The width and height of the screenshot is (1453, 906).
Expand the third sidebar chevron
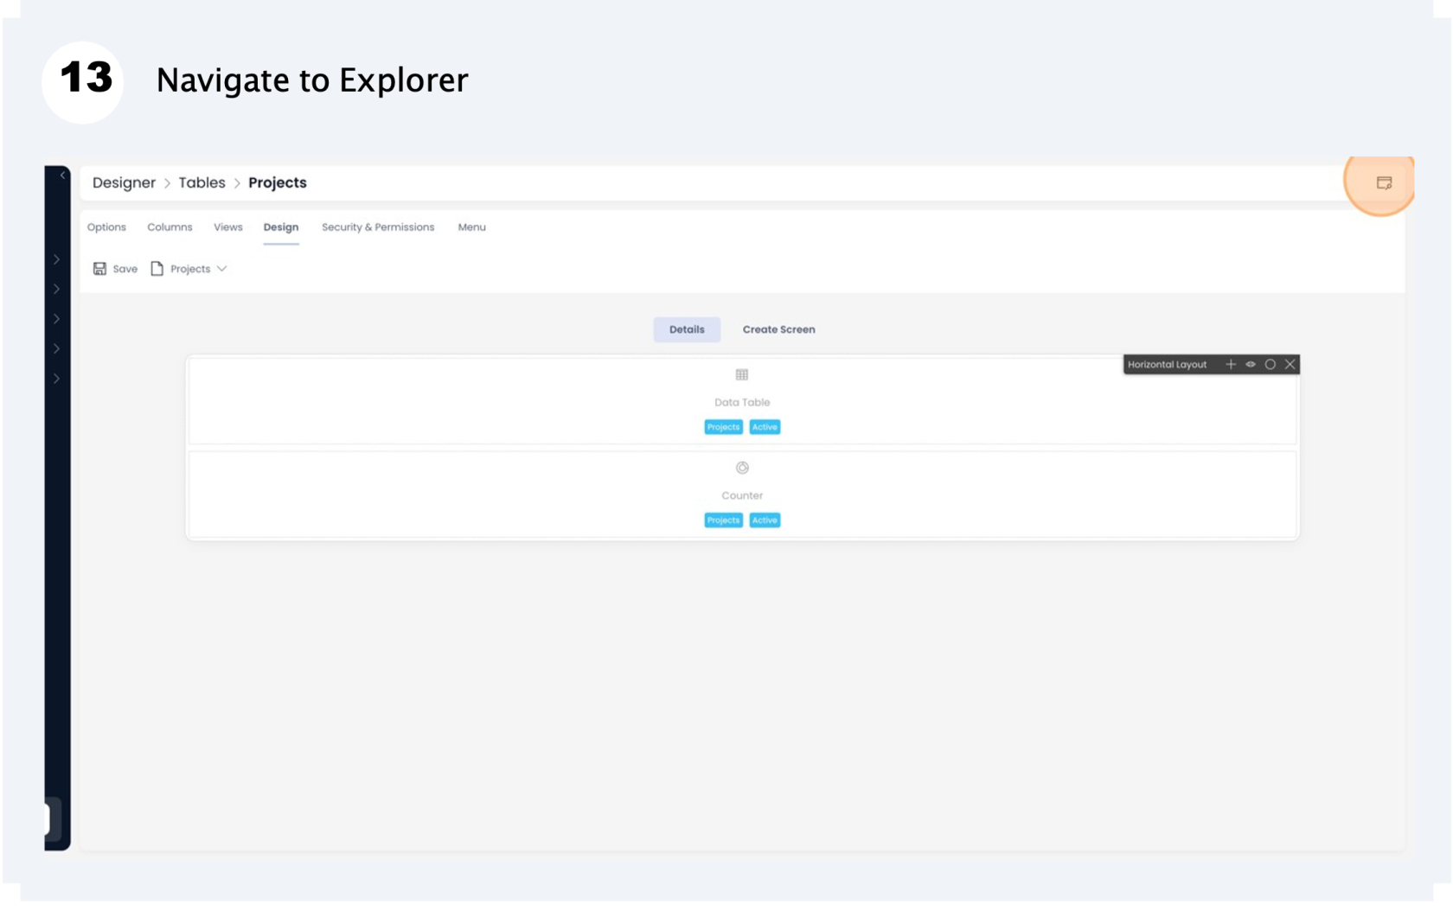[56, 319]
